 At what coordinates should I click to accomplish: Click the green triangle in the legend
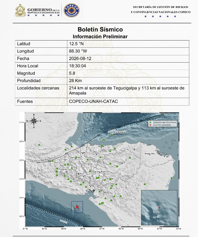point(150,122)
